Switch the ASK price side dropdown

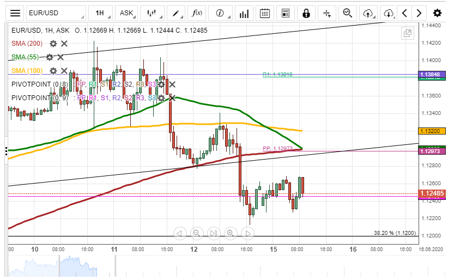point(126,13)
